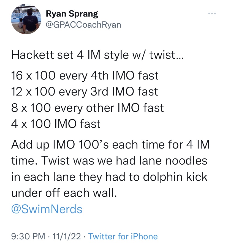Click the '12 x 100 every 3rd' line
The height and width of the screenshot is (246, 228).
coord(85,91)
